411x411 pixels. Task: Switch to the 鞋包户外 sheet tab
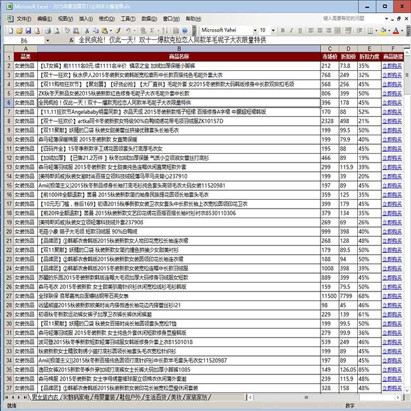(x=130, y=397)
